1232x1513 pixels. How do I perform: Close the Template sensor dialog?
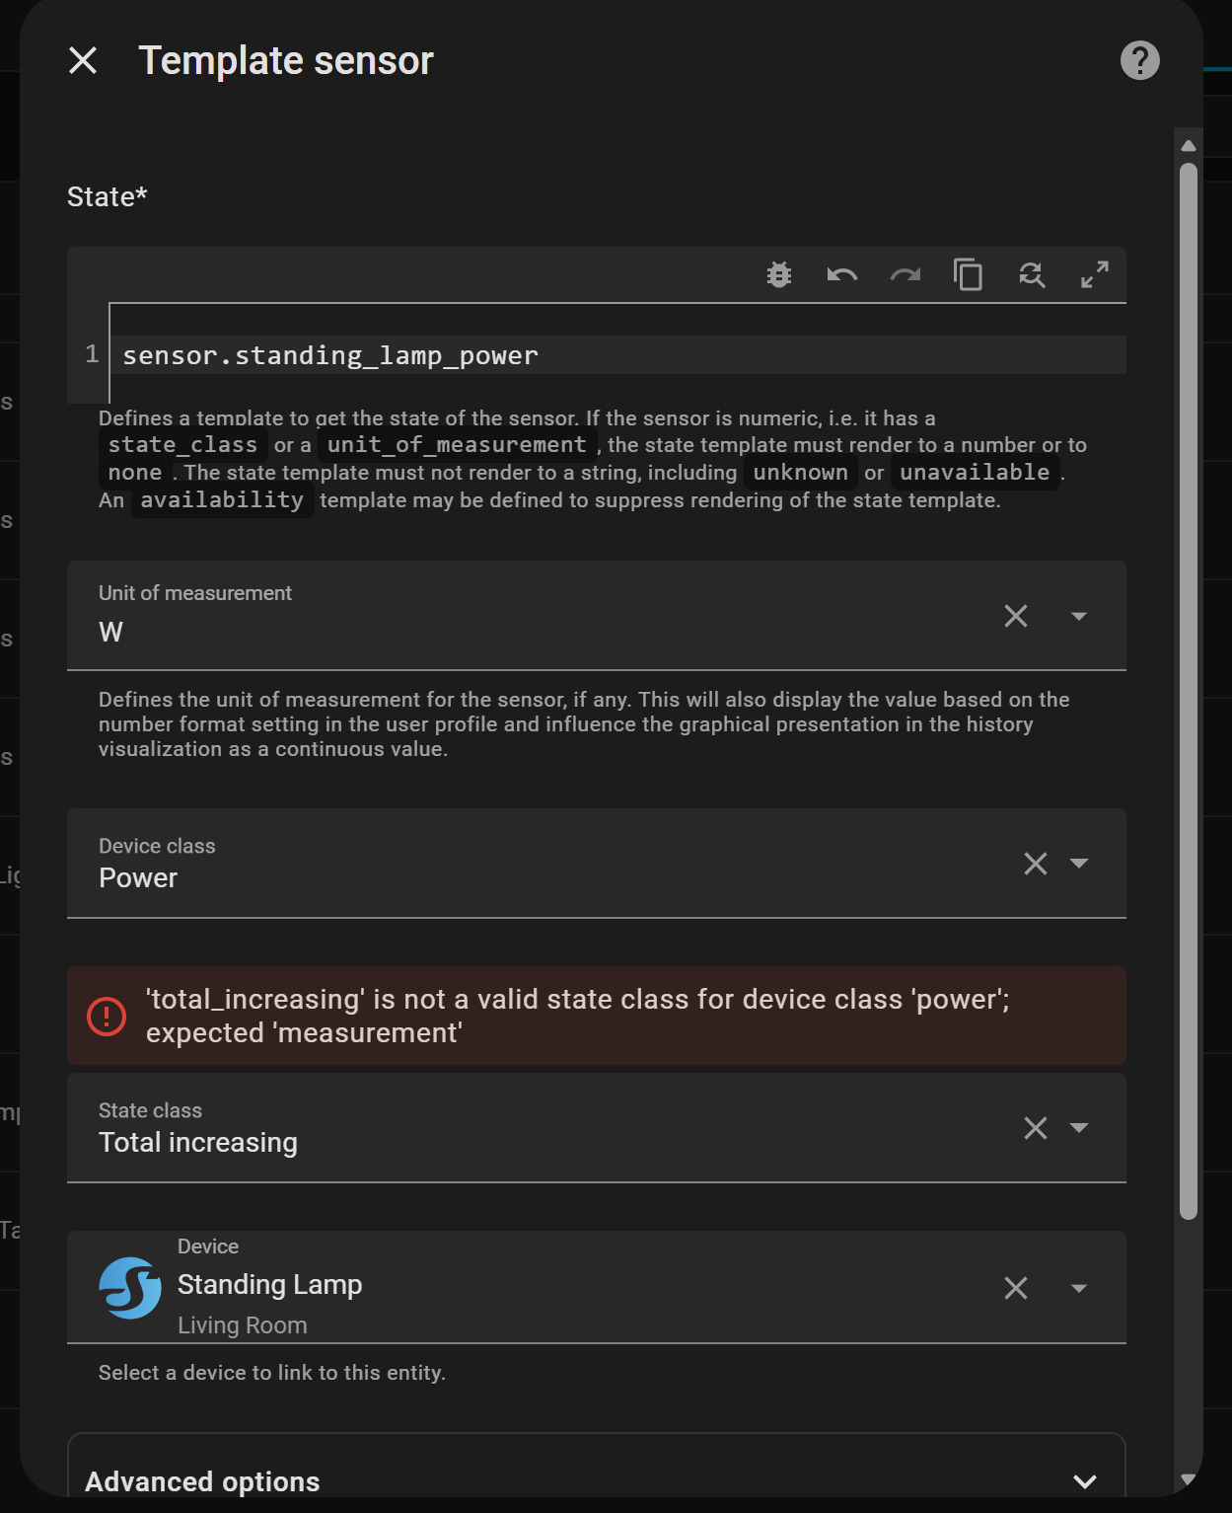tap(83, 60)
